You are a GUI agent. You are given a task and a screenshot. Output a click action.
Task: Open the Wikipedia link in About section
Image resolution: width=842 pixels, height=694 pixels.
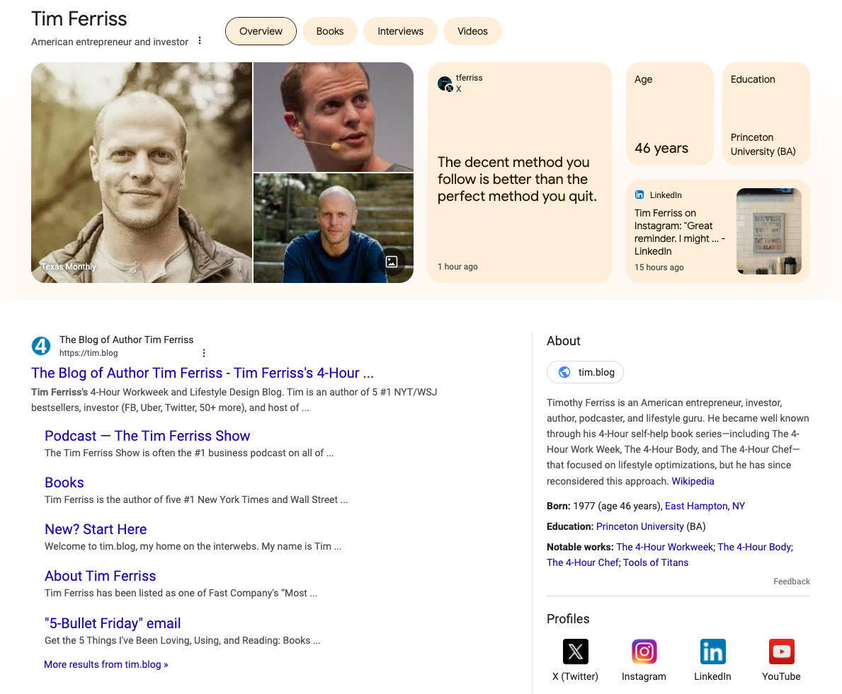(693, 481)
